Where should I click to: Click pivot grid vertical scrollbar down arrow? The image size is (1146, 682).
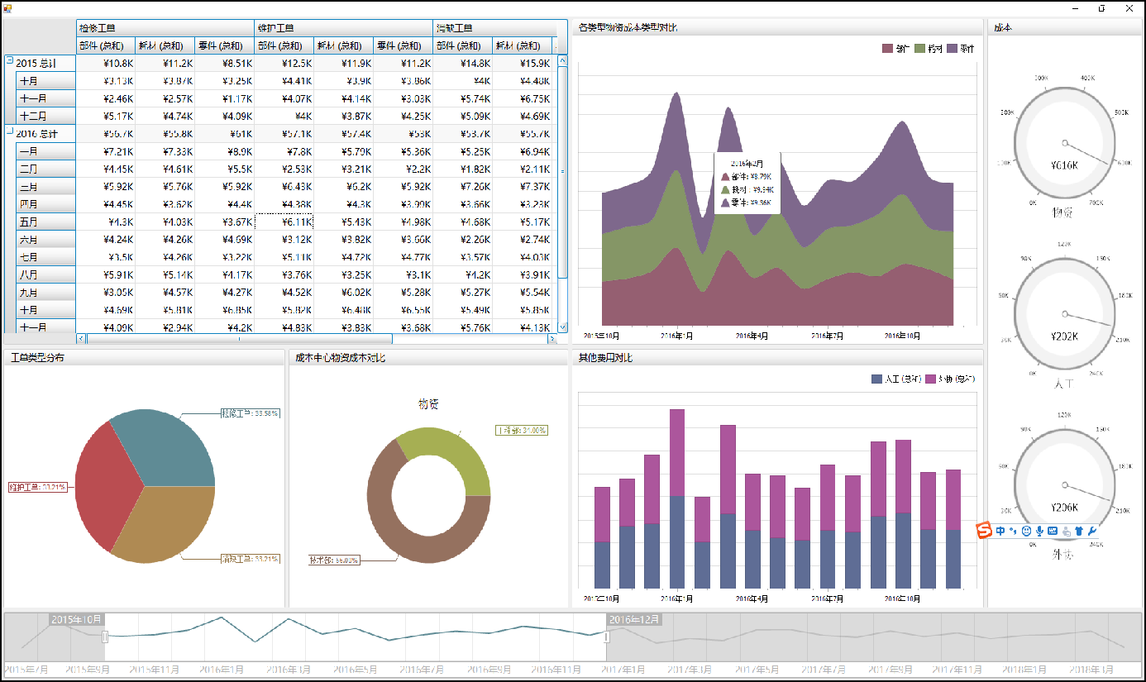[x=563, y=327]
